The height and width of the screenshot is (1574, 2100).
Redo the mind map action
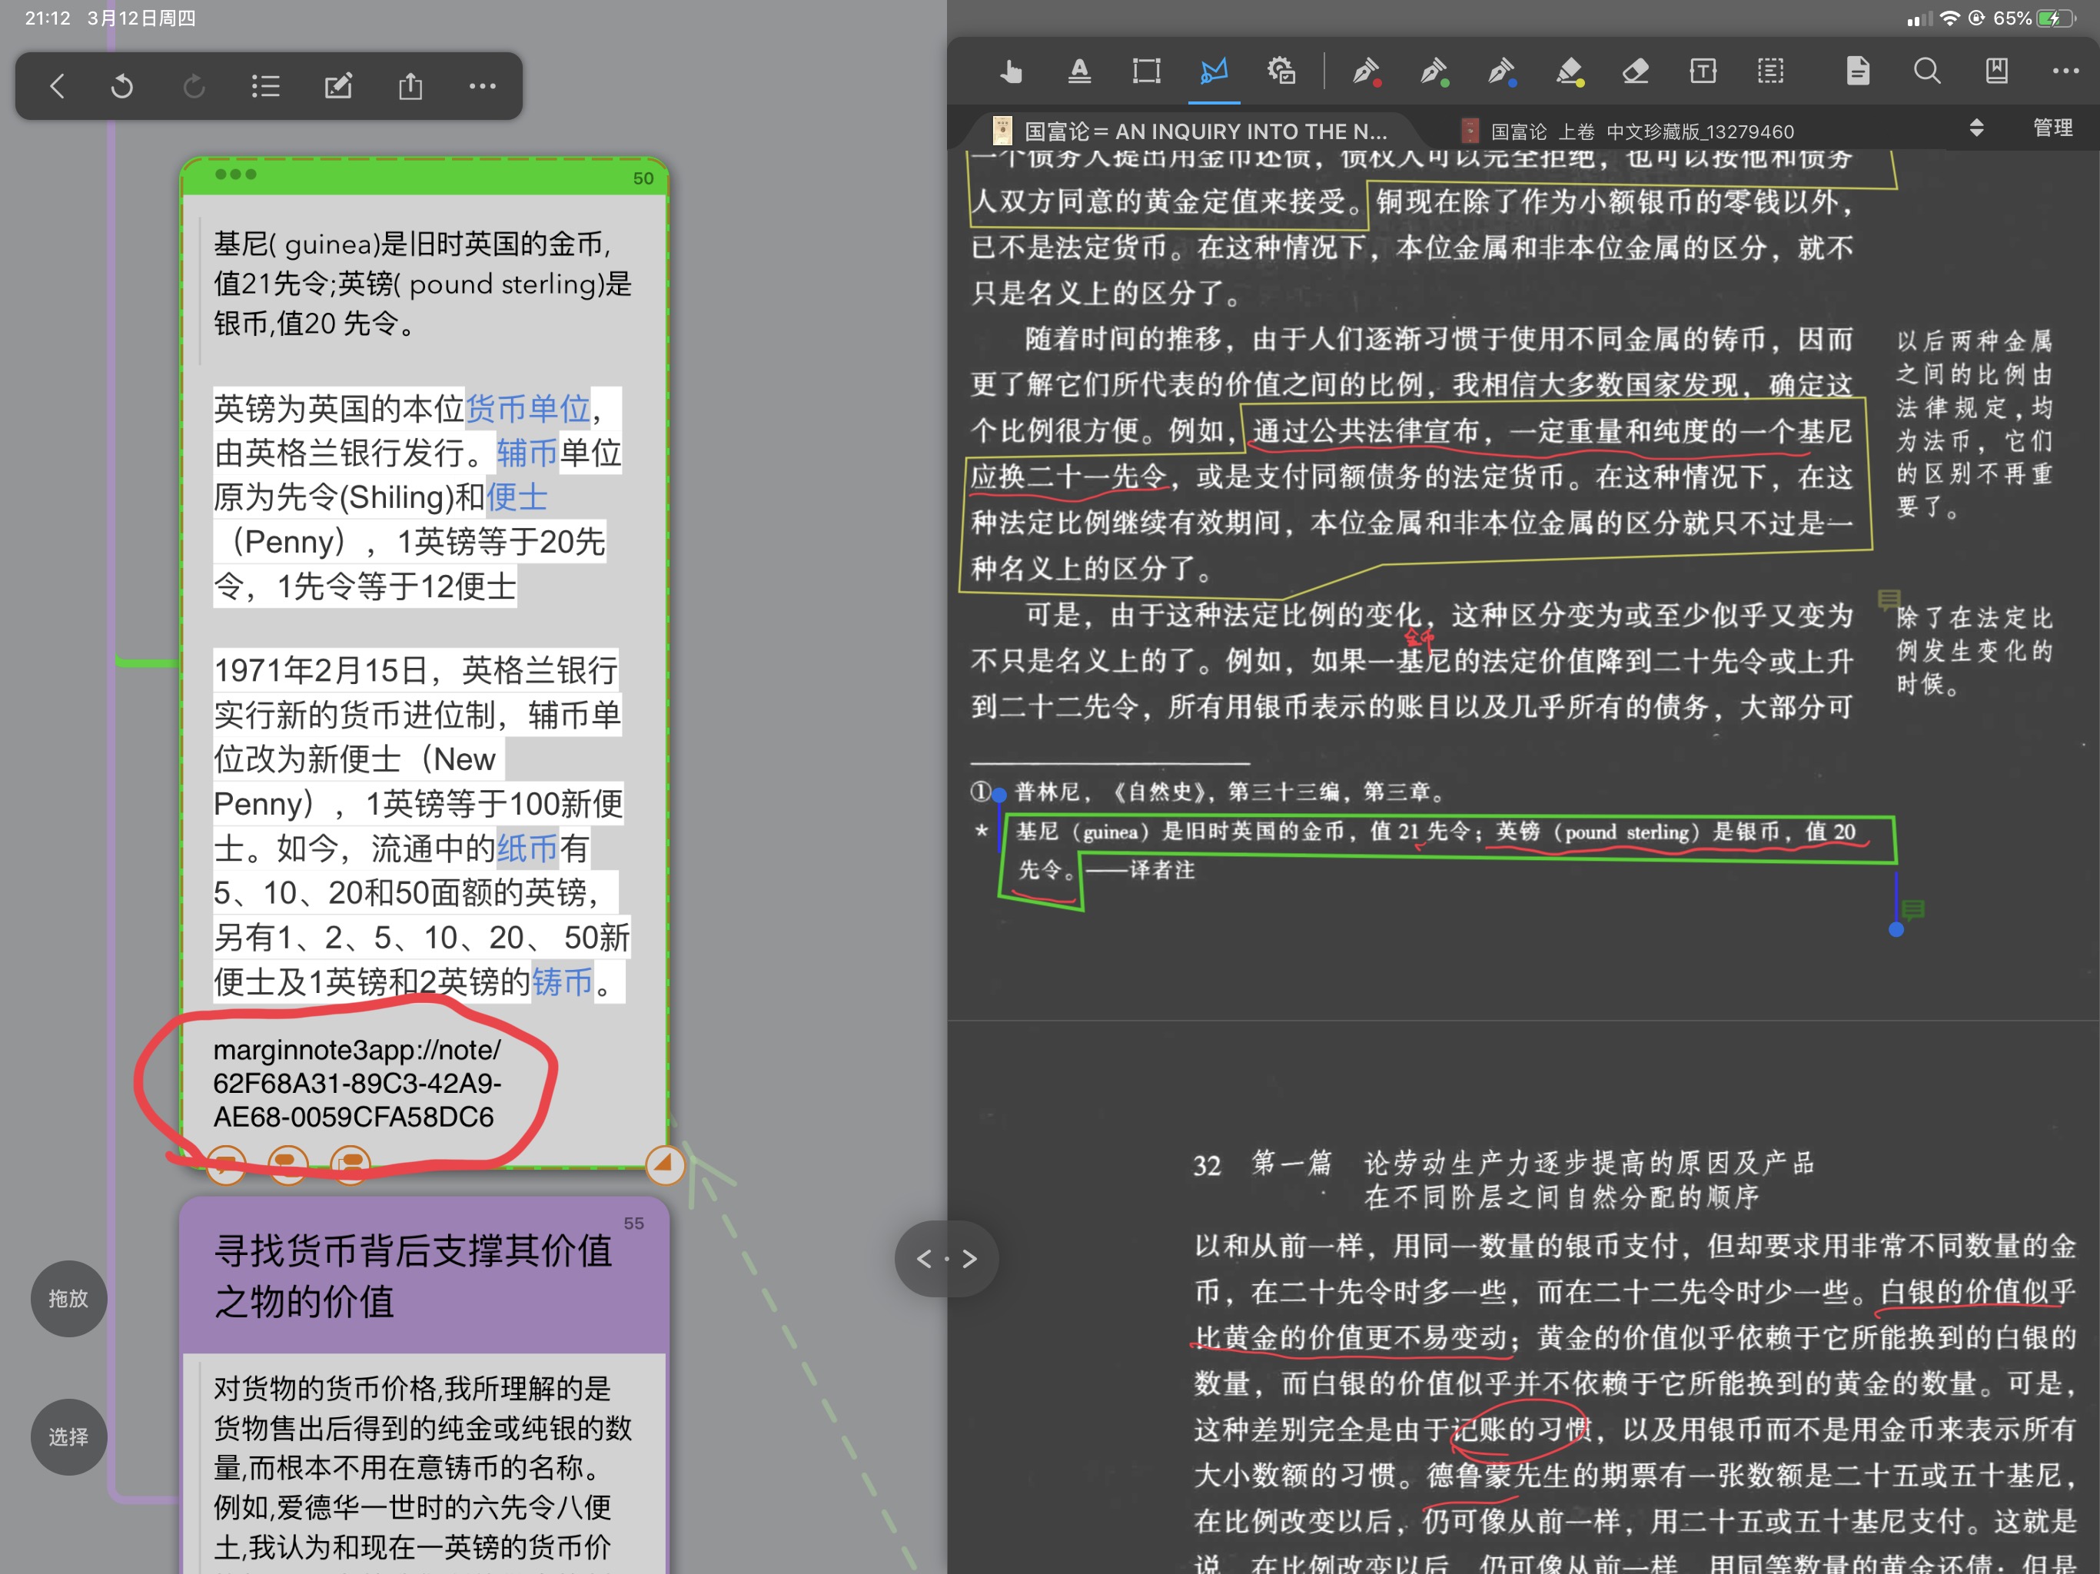[194, 86]
